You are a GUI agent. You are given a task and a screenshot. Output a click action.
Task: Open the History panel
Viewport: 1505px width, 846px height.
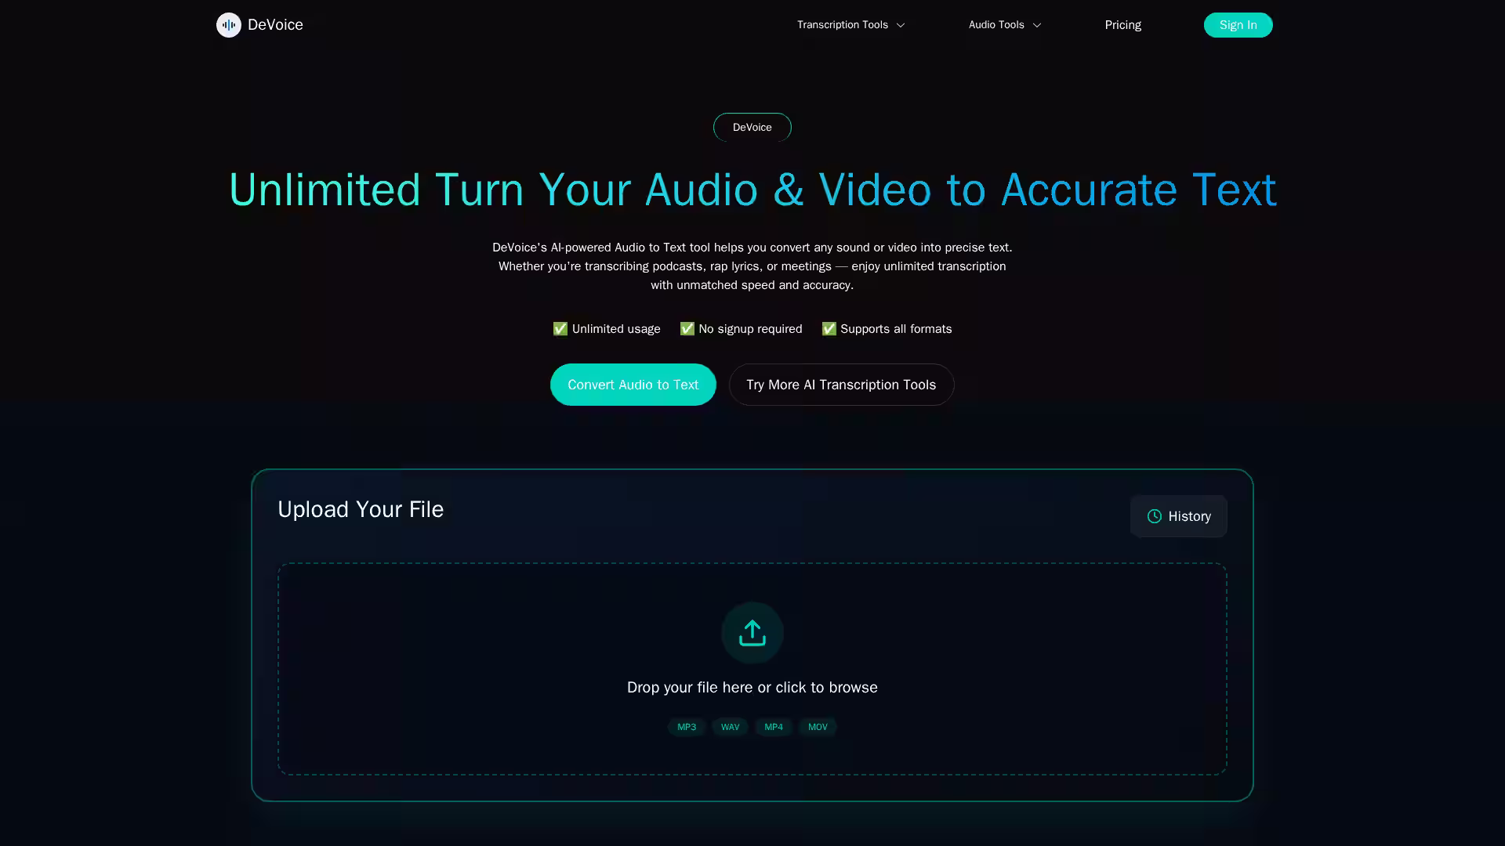point(1179,516)
